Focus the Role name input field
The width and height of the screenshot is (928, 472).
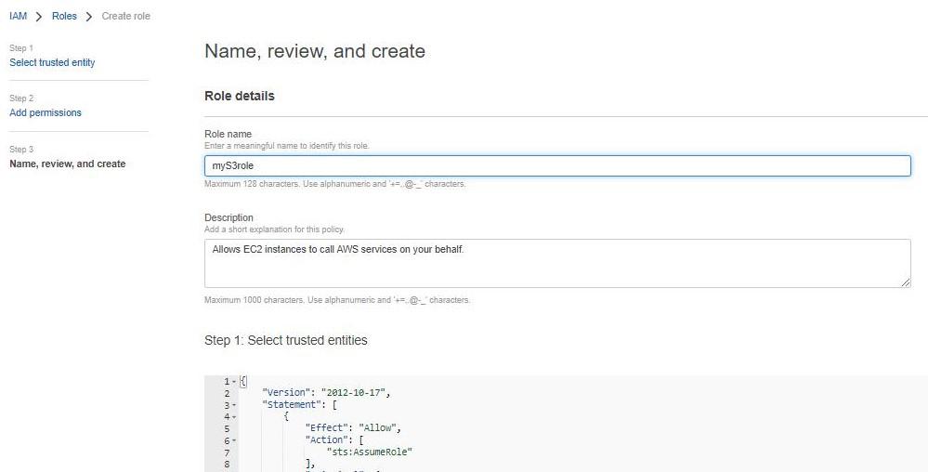(x=557, y=165)
